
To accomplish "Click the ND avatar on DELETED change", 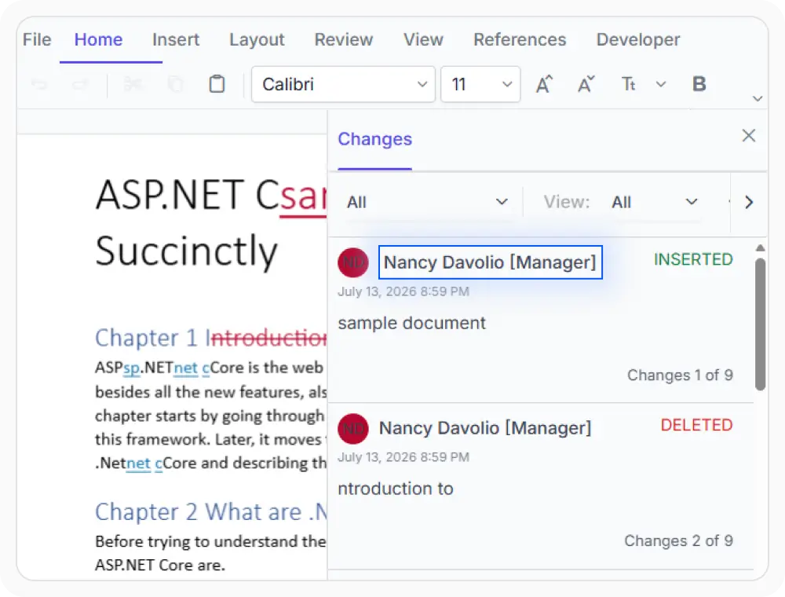I will pyautogui.click(x=353, y=428).
